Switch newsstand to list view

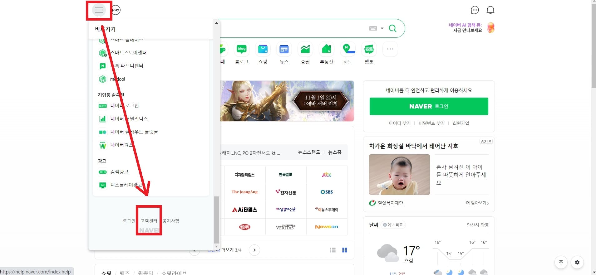333,250
